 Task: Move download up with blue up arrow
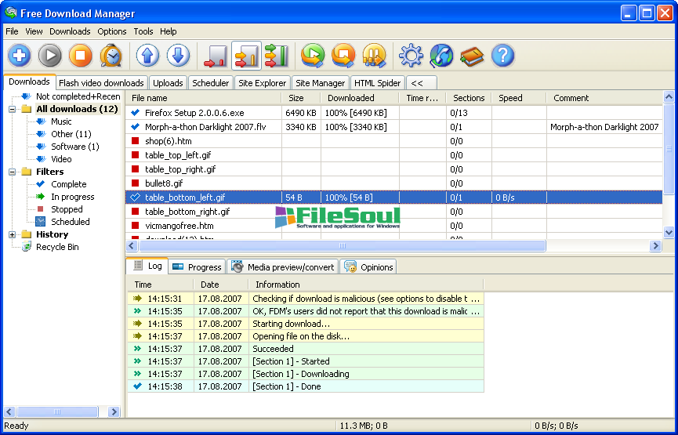(147, 56)
